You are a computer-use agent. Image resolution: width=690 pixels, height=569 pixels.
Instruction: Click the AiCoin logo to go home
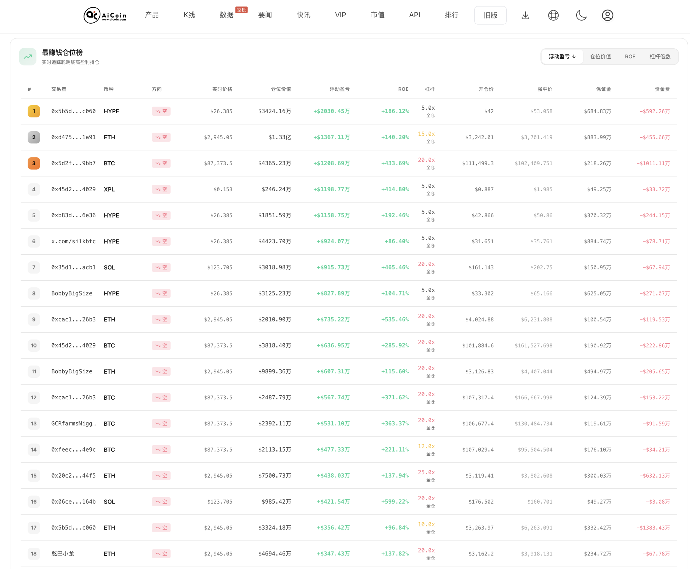pyautogui.click(x=104, y=15)
